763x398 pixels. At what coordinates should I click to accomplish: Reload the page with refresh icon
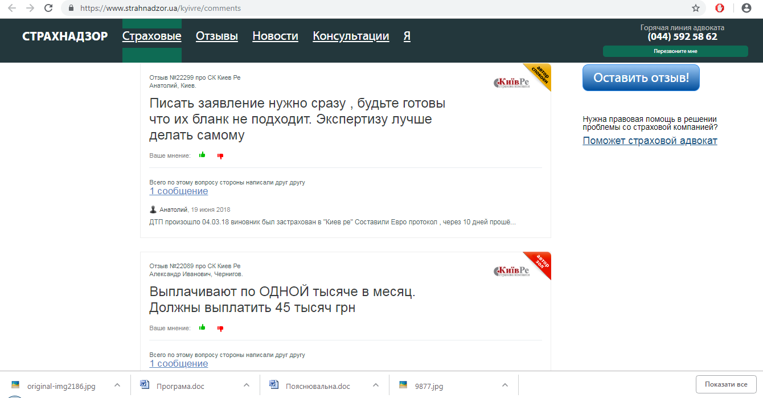pos(49,8)
